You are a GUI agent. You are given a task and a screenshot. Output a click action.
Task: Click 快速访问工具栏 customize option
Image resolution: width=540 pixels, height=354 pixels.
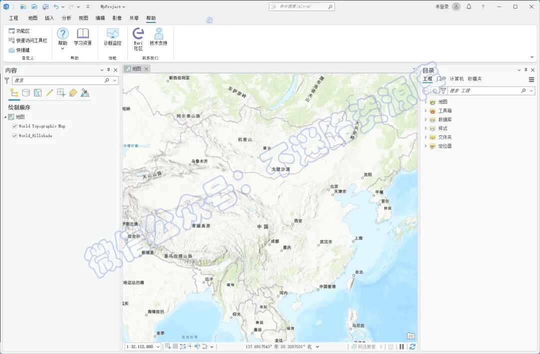tap(28, 40)
